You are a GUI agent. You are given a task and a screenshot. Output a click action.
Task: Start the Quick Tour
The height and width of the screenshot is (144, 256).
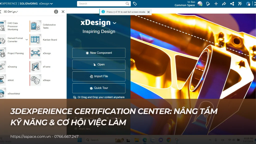pyautogui.click(x=99, y=88)
